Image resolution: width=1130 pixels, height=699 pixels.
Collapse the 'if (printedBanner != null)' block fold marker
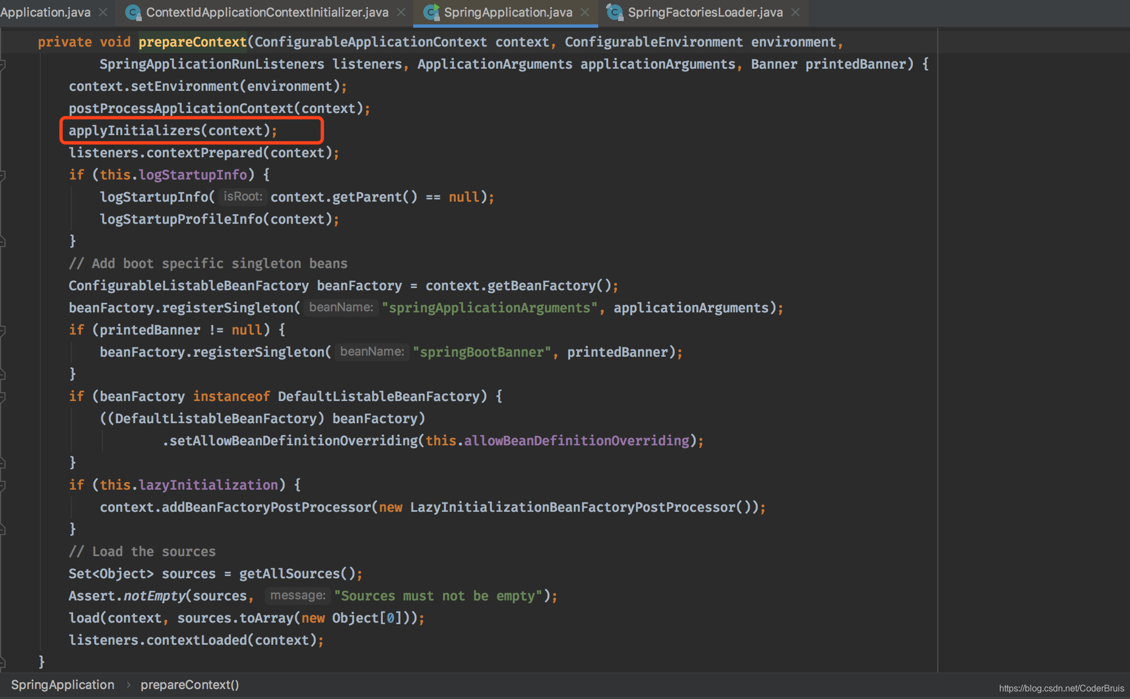pos(3,330)
